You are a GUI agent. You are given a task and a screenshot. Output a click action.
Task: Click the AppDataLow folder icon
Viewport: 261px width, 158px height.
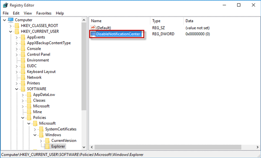[29, 95]
